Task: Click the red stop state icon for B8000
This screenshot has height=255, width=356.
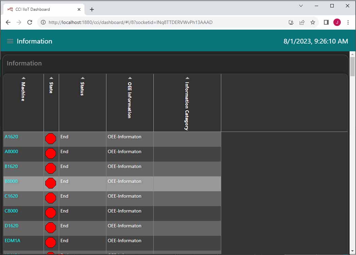Action: [51, 183]
